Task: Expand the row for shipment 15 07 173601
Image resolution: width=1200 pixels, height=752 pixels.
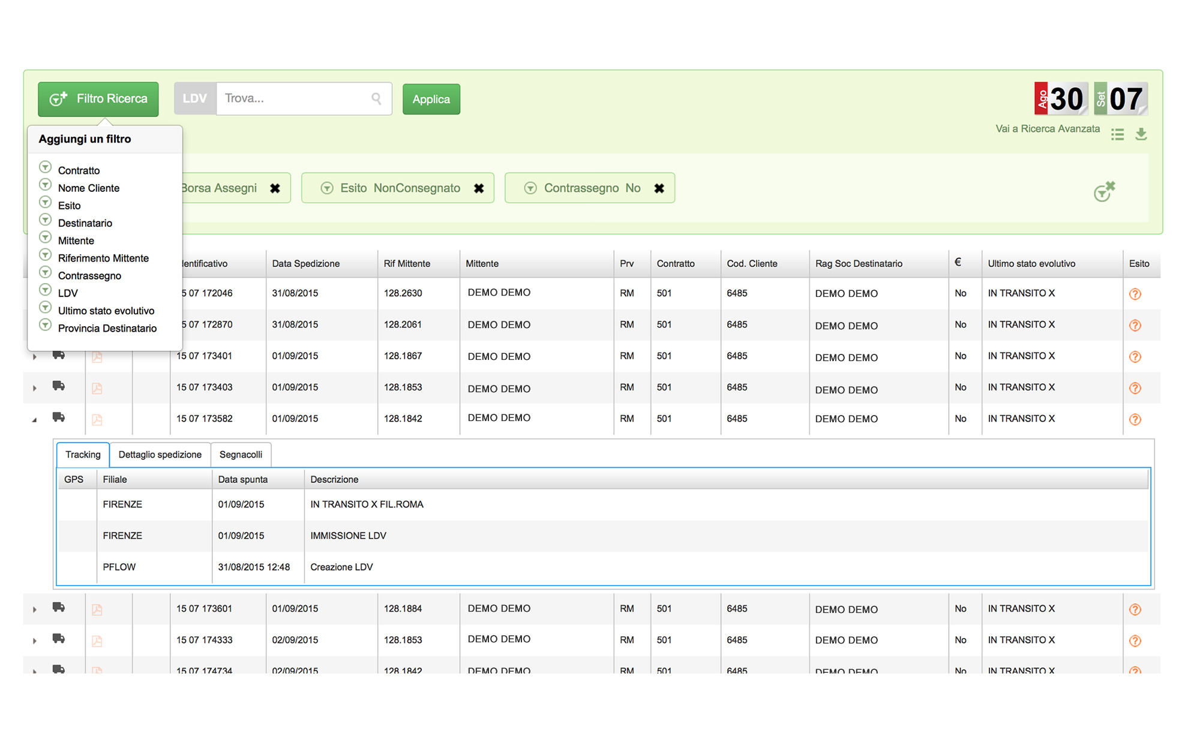Action: 34,610
